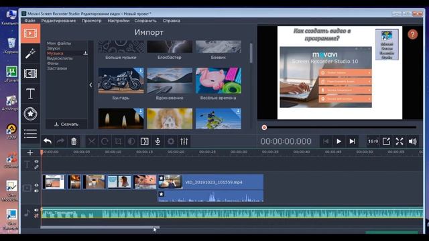Toggle title track visibility eye

tap(36, 161)
